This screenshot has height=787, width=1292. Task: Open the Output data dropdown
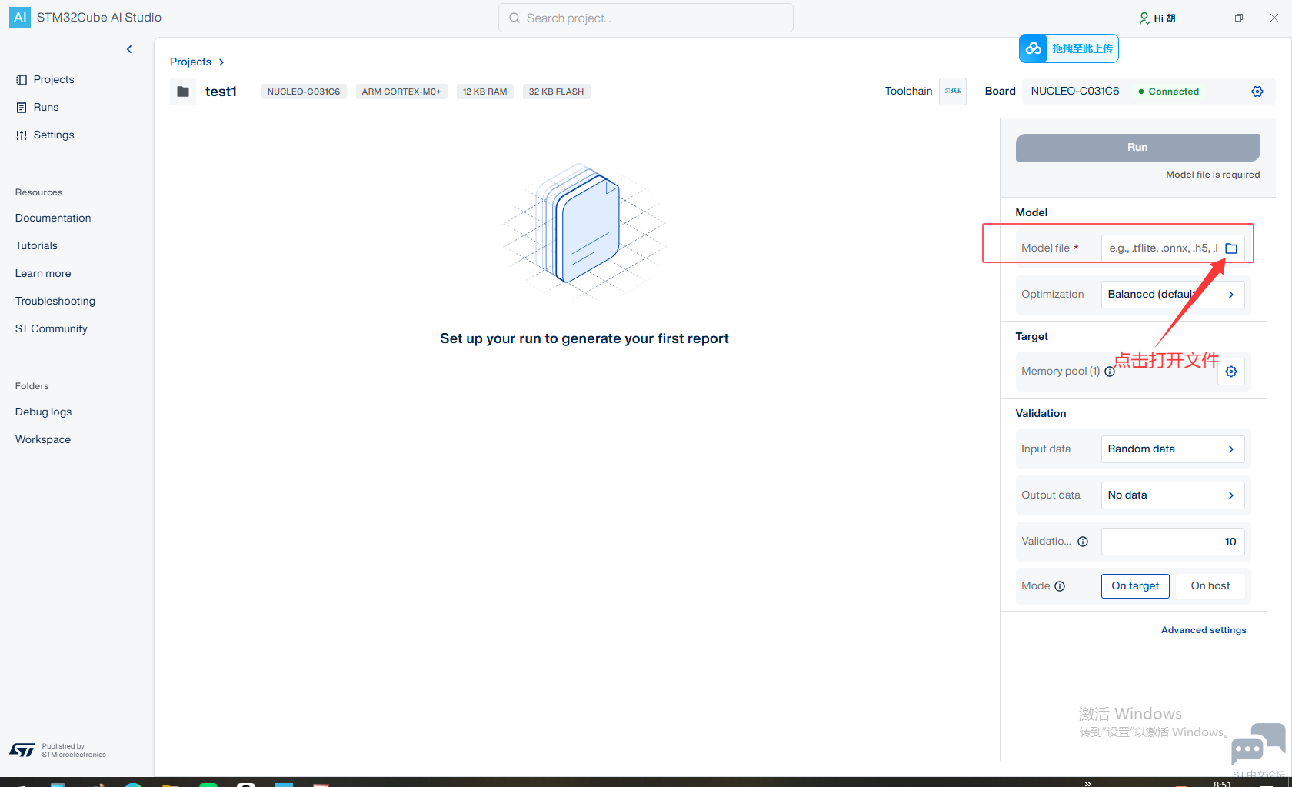(1173, 495)
